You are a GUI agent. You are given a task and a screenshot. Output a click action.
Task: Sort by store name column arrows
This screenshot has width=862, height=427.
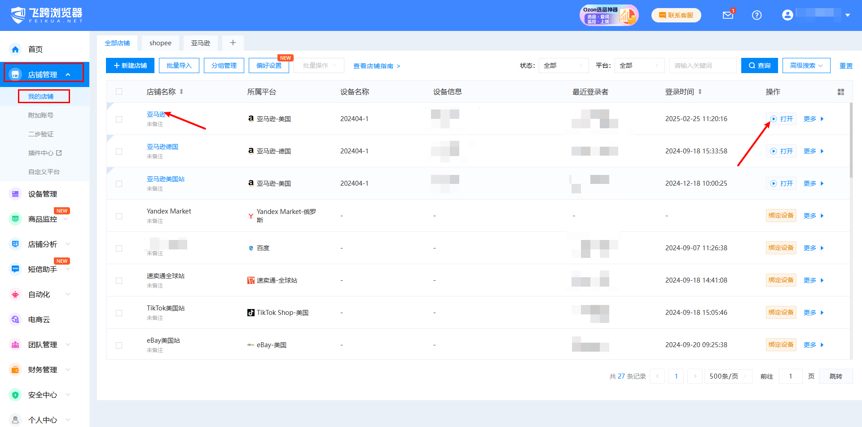[181, 92]
